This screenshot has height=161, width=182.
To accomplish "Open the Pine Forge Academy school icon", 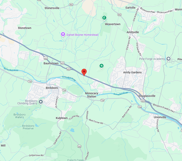I will click(168, 59).
